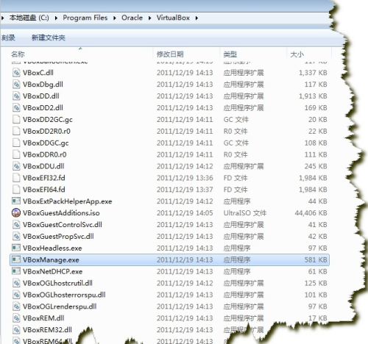Screen dimensions: 368x344
Task: Click the VBoxC.dll file icon
Action: click(x=16, y=73)
